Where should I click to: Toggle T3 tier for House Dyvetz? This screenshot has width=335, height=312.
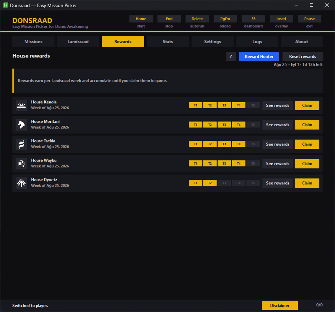coord(224,183)
